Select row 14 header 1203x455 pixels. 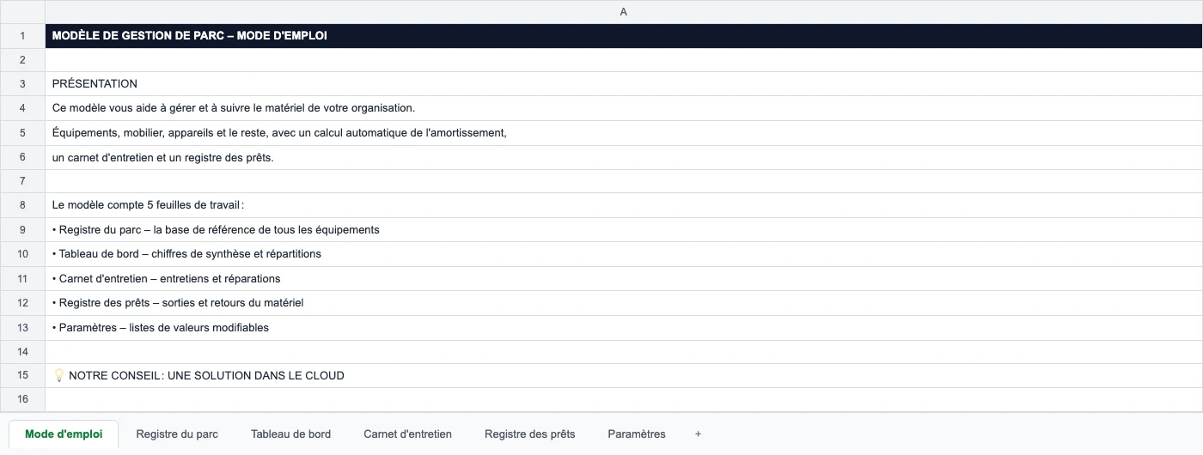(x=22, y=351)
